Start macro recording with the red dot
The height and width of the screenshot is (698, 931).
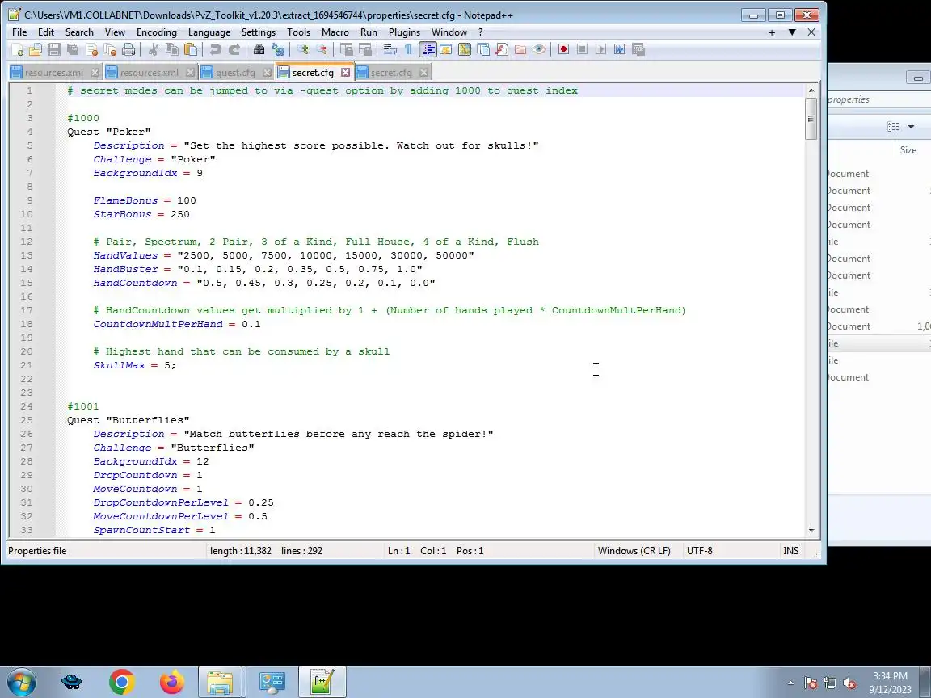563,49
